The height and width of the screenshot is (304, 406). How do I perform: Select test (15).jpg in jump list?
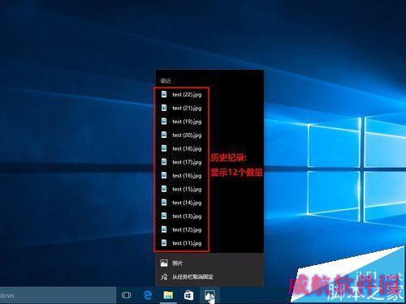(209, 189)
